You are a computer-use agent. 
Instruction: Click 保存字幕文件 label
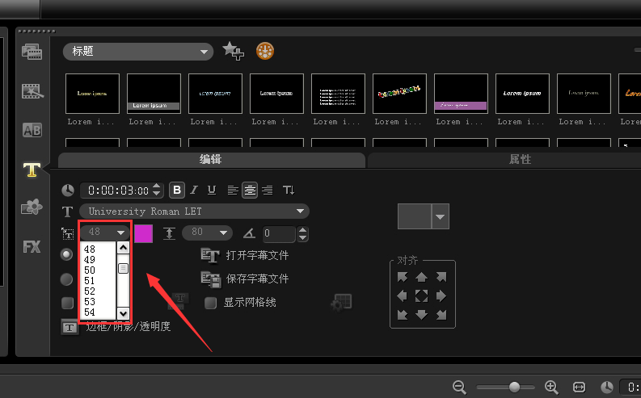[x=257, y=279]
